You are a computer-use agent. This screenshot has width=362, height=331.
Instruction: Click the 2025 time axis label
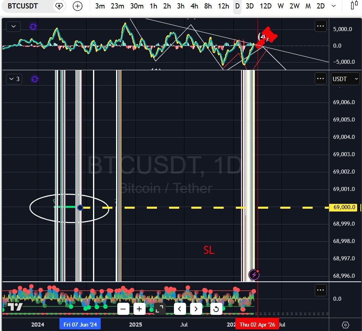click(x=135, y=325)
